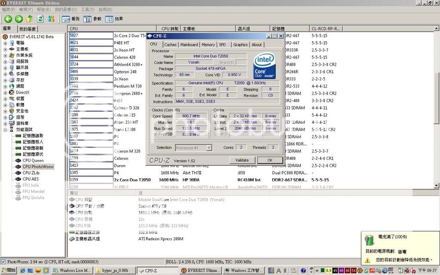Click the 電充滿了(100%) battery notification balloon
Screen dimensions: 440x275
400,248
